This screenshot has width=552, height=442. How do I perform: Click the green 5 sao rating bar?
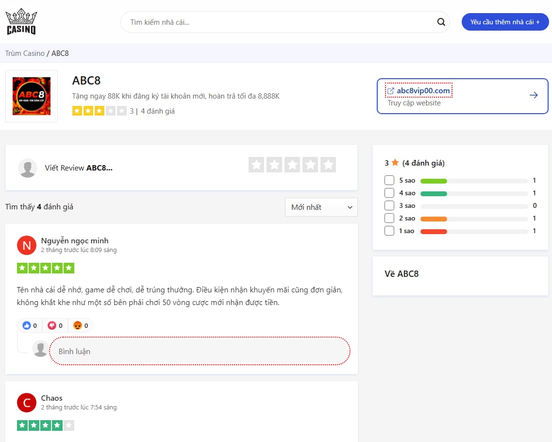point(434,181)
